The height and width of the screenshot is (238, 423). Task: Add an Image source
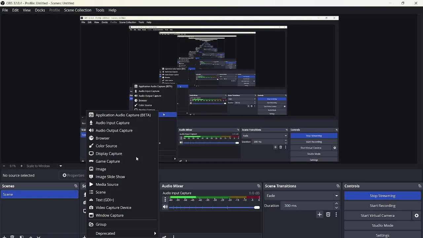(122, 169)
